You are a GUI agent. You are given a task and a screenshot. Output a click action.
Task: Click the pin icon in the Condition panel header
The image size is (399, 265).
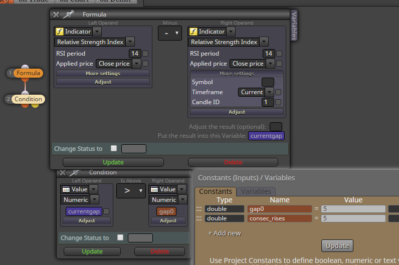[74, 172]
